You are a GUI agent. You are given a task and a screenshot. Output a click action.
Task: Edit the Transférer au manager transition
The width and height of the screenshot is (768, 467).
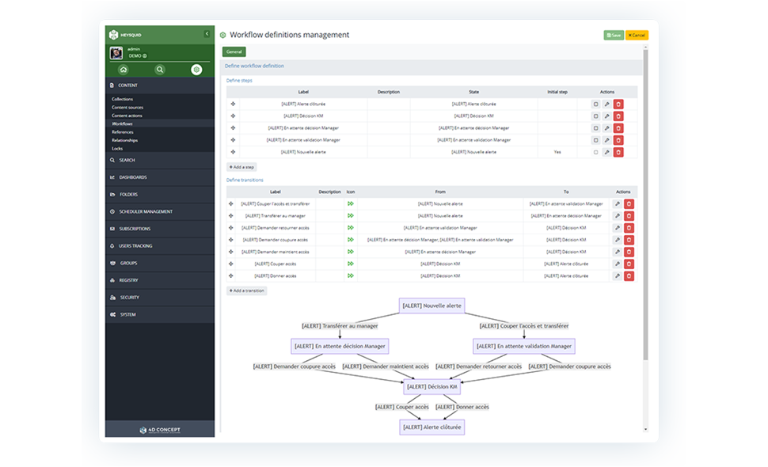click(618, 216)
